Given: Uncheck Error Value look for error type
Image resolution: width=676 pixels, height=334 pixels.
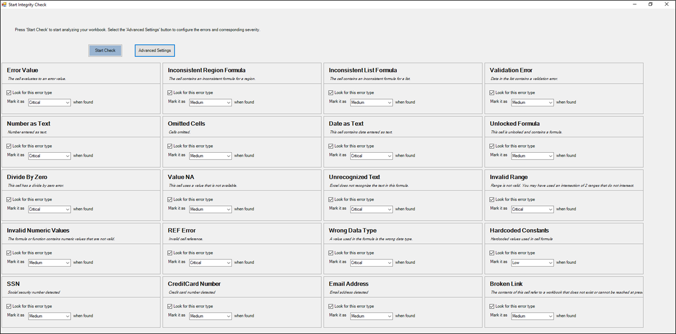Looking at the screenshot, I should tap(9, 93).
